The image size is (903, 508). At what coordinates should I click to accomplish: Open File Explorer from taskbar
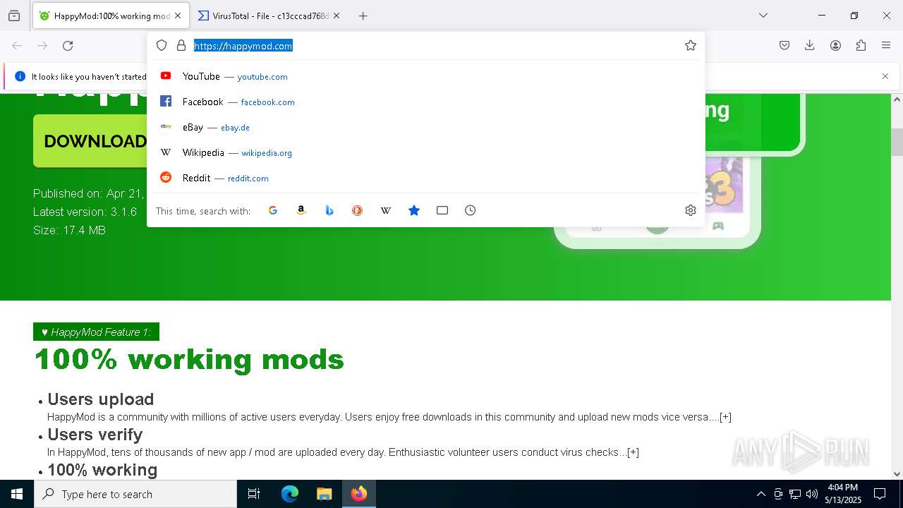[324, 494]
